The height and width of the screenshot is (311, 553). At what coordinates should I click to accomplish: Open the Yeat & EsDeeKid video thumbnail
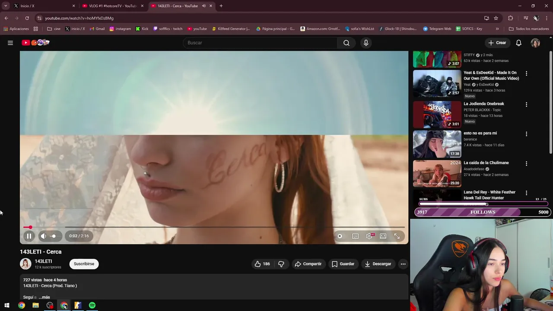437,83
